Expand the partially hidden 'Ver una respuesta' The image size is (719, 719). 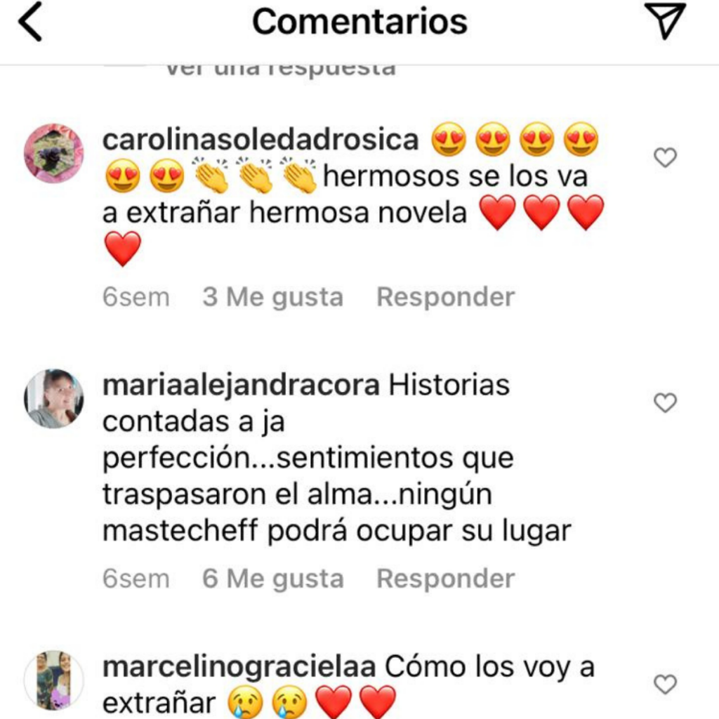[x=280, y=70]
